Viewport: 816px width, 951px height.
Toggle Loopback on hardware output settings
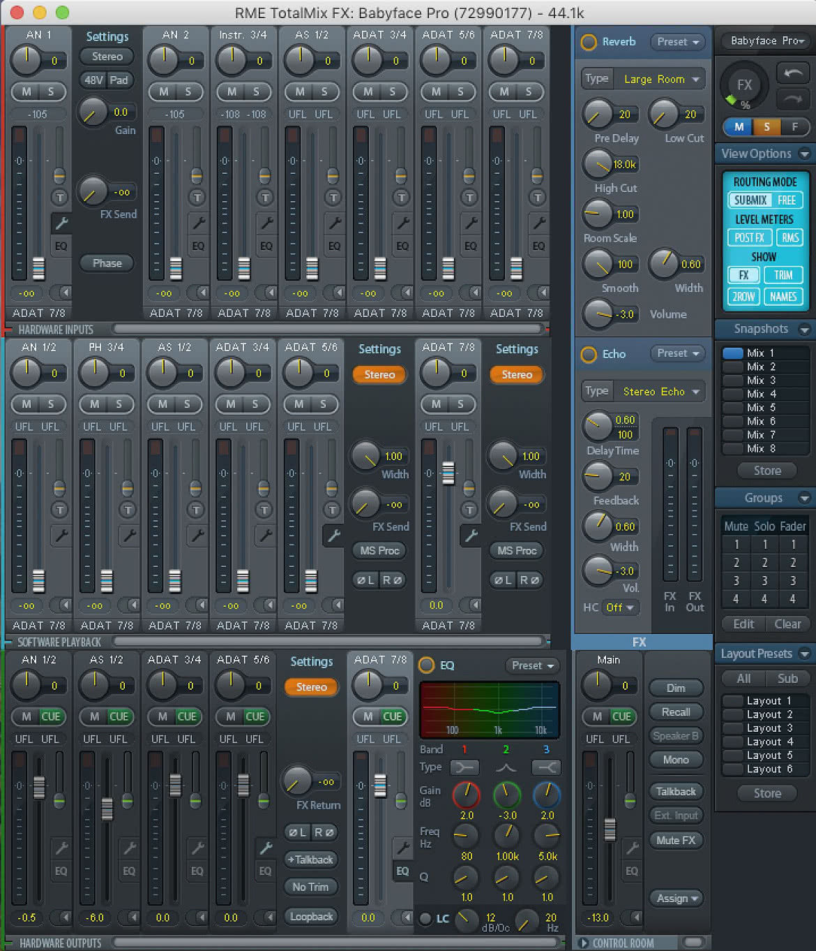(311, 917)
